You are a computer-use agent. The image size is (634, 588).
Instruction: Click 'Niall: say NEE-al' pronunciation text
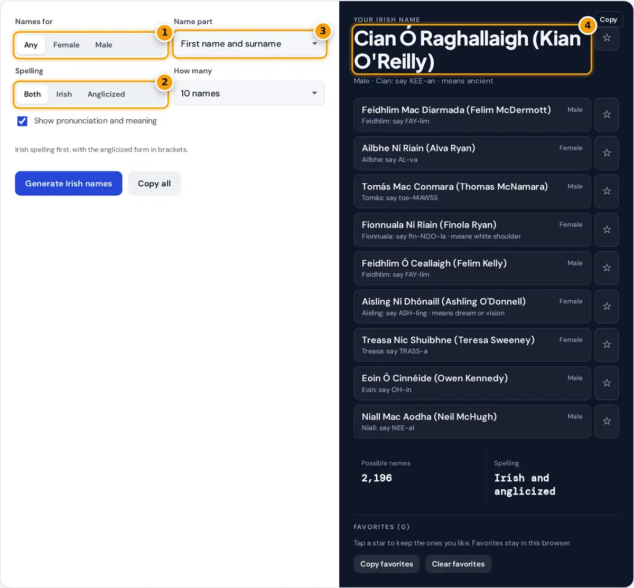tap(388, 428)
